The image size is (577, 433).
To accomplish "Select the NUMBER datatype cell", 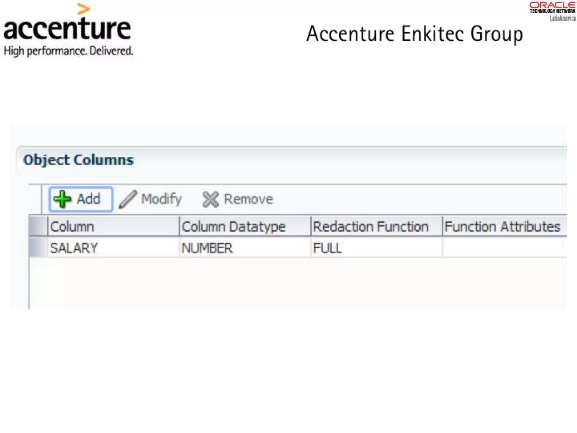I will pos(244,248).
